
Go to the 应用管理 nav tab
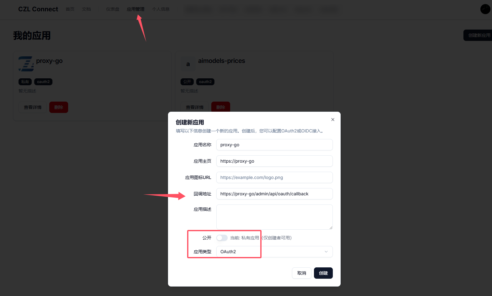pyautogui.click(x=136, y=9)
